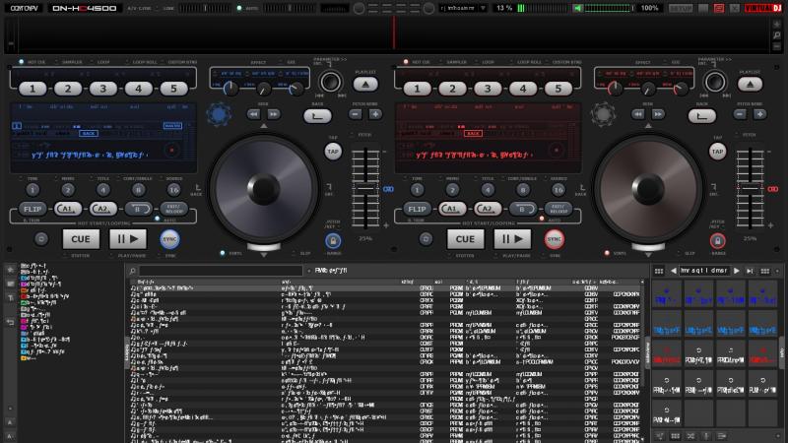Set loop point B on right deck
The height and width of the screenshot is (443, 788).
tap(523, 209)
